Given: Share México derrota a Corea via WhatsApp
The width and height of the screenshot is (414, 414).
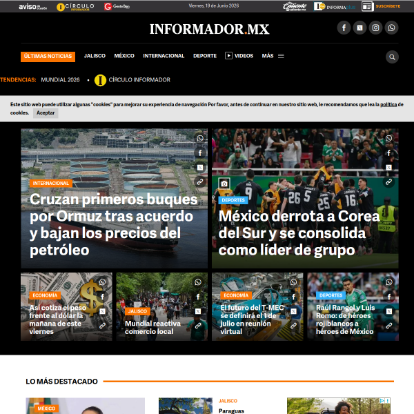Looking at the screenshot, I should (388, 139).
